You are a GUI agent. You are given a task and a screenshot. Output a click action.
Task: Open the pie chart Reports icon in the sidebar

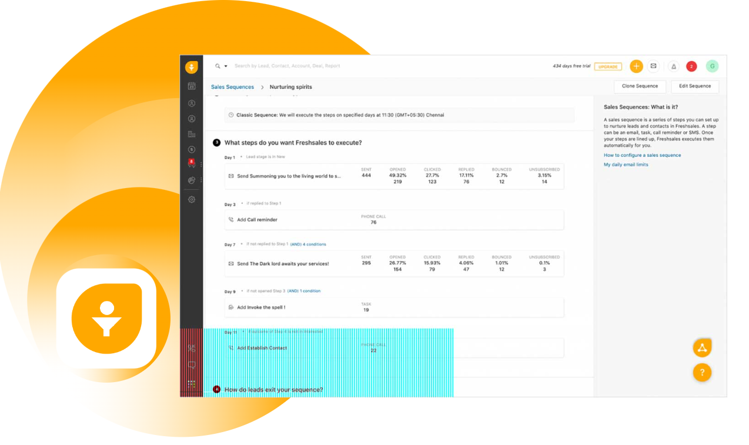tap(192, 180)
